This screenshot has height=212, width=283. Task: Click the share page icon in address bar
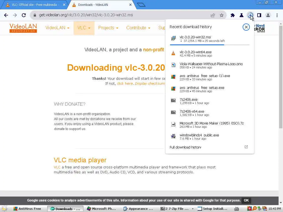tap(213, 15)
